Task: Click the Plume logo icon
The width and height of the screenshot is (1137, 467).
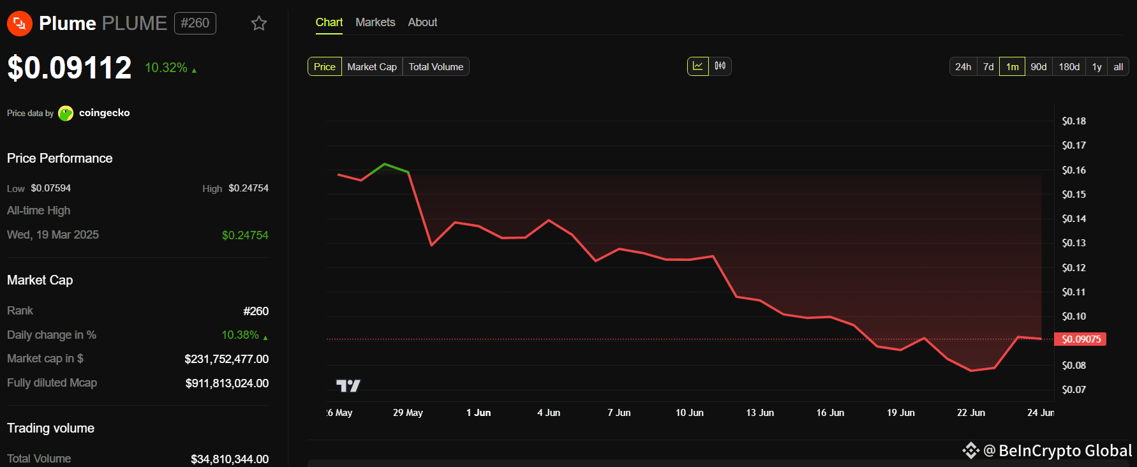Action: [20, 24]
